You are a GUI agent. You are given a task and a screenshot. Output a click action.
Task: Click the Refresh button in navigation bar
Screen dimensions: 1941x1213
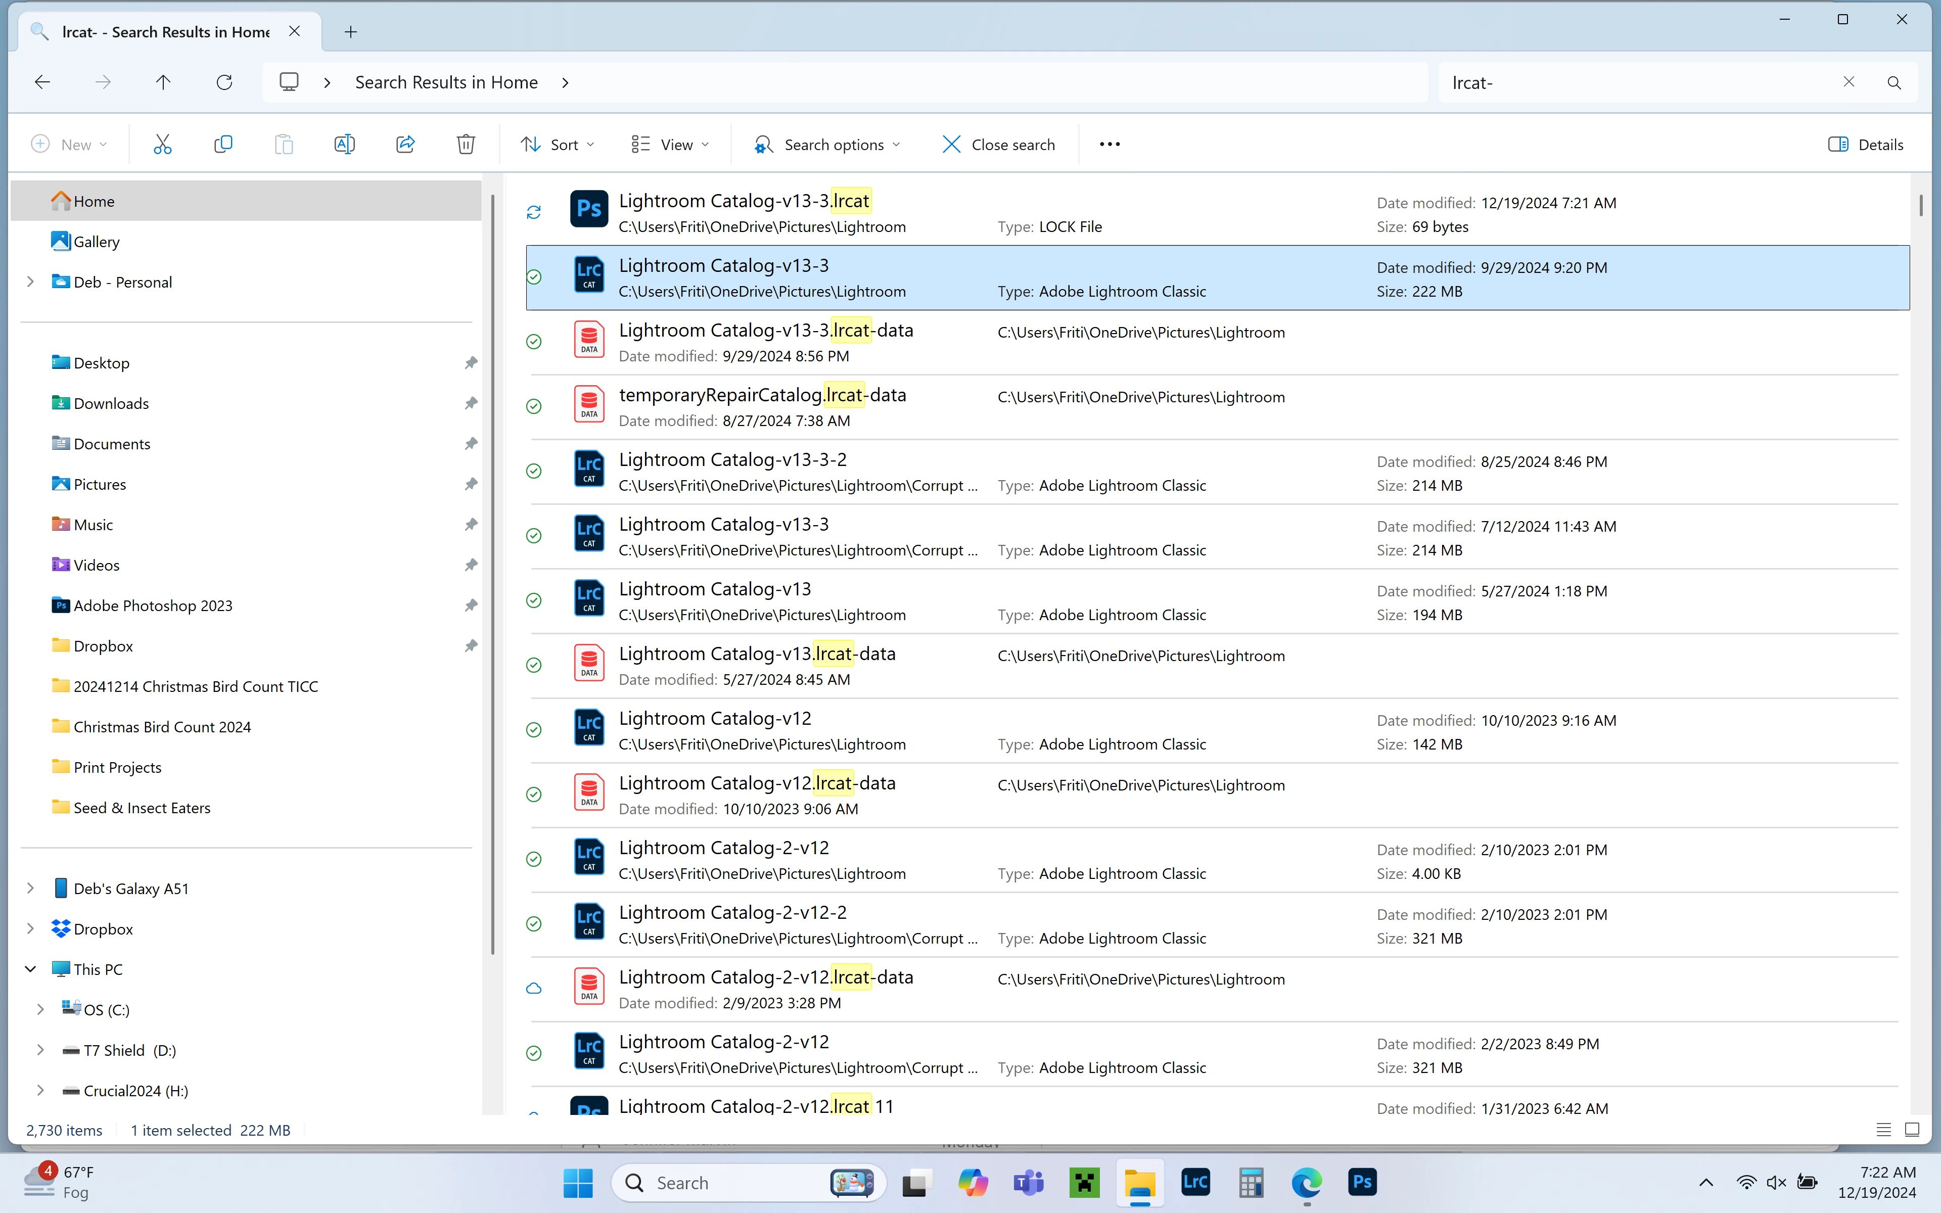pyautogui.click(x=224, y=82)
